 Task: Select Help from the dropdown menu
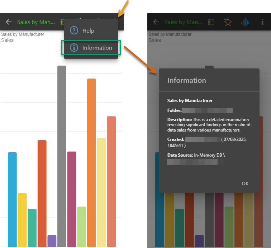(88, 30)
